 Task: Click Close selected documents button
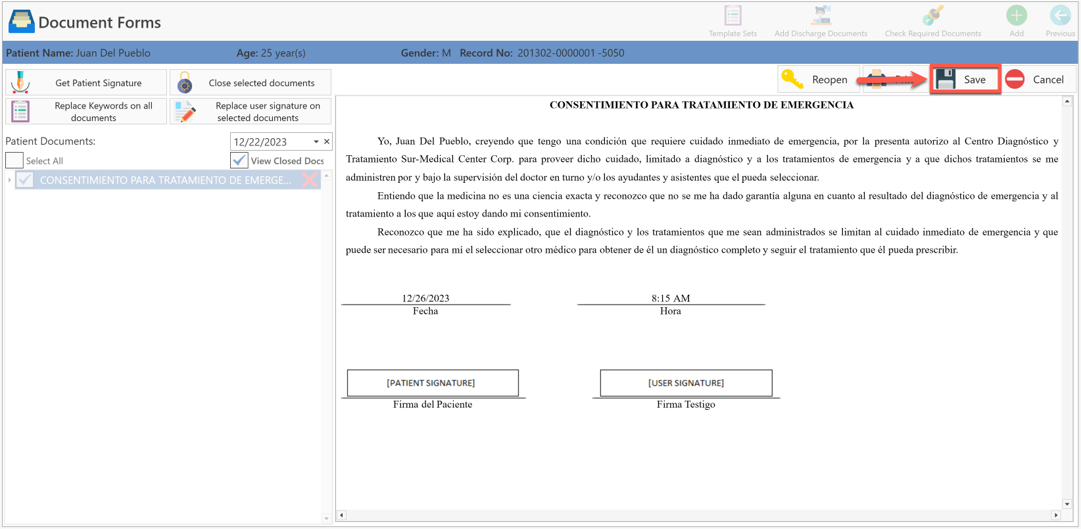tap(251, 82)
